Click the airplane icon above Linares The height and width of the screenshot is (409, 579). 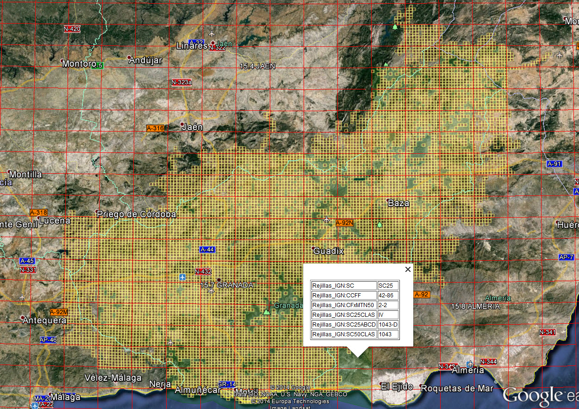[212, 33]
